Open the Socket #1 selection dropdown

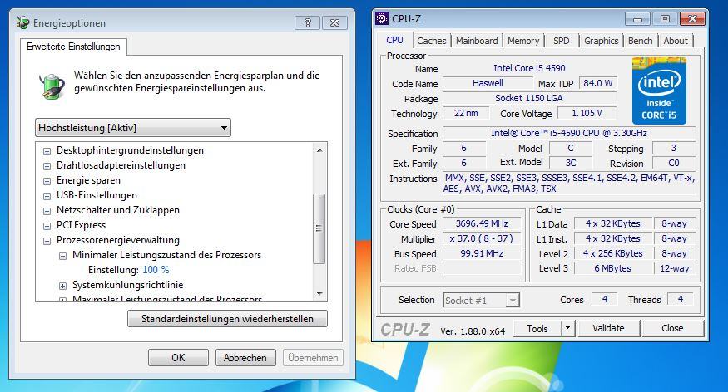513,301
